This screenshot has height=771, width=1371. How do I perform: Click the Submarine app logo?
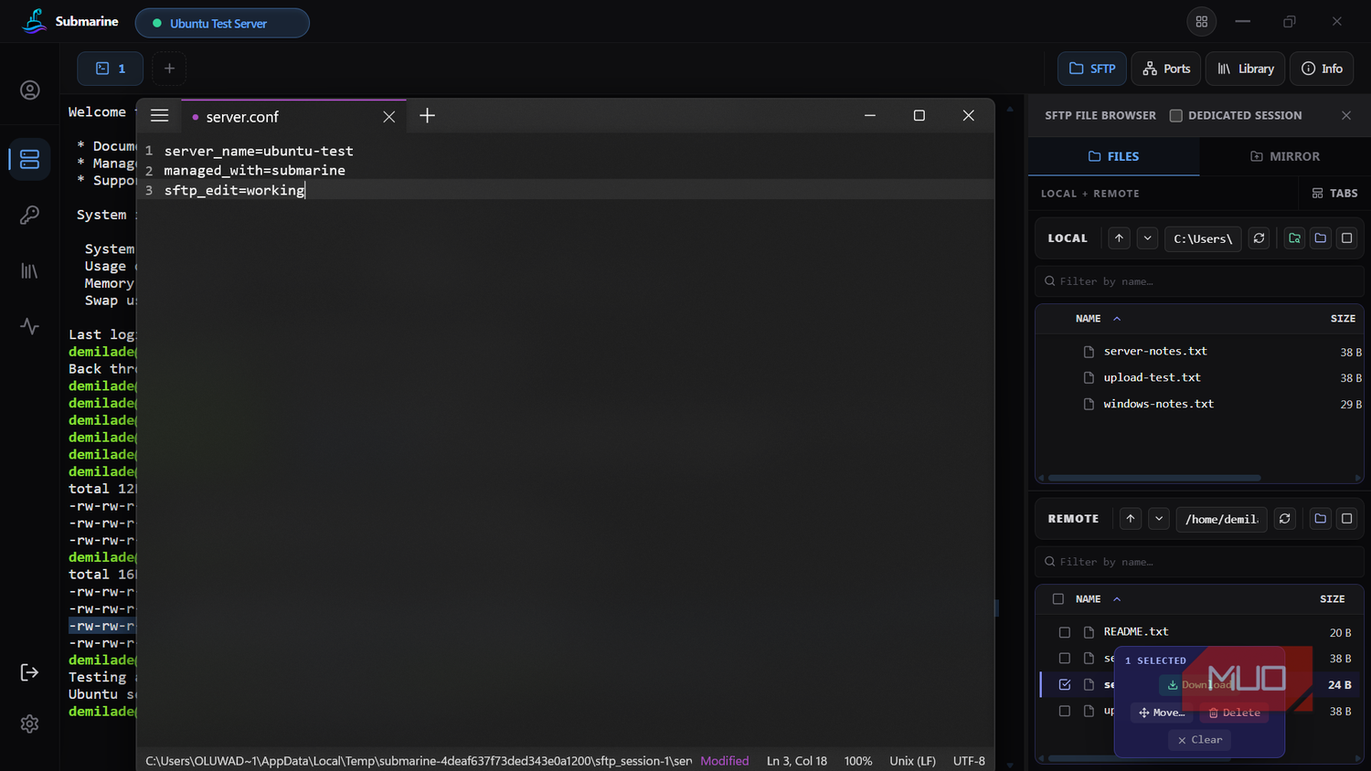coord(35,21)
